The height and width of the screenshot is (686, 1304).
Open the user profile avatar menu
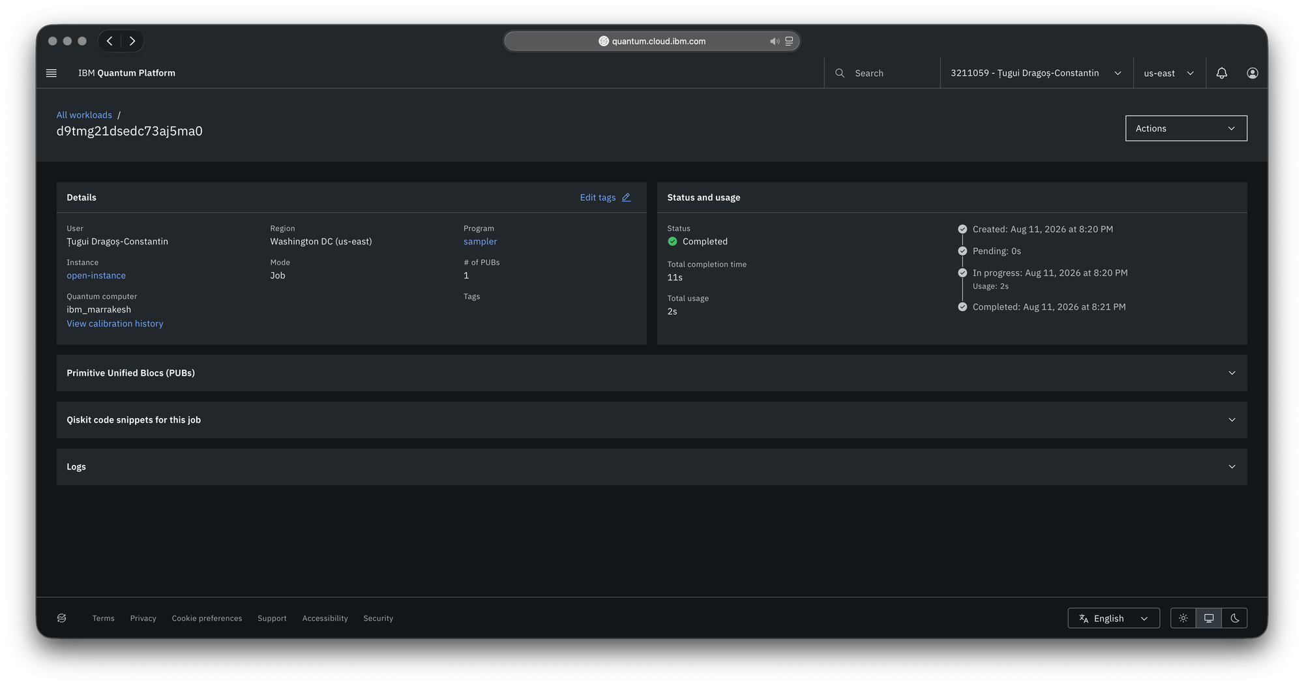pos(1252,73)
